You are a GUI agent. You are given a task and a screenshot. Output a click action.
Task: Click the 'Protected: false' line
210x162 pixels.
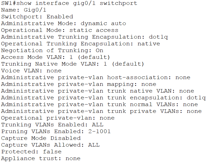31,152
